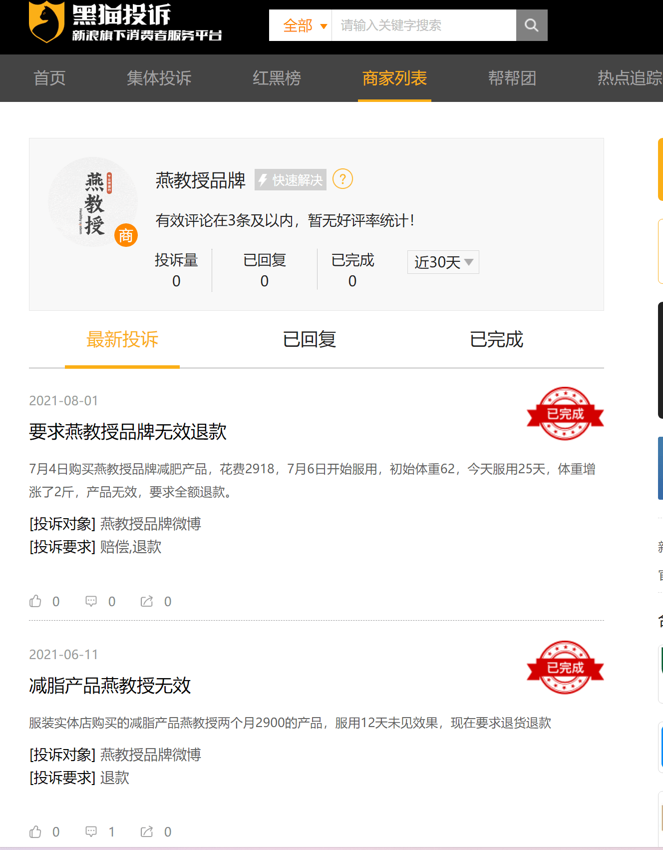Screen dimensions: 663x850
Task: Open the 集体投诉 nav item
Action: tap(159, 78)
